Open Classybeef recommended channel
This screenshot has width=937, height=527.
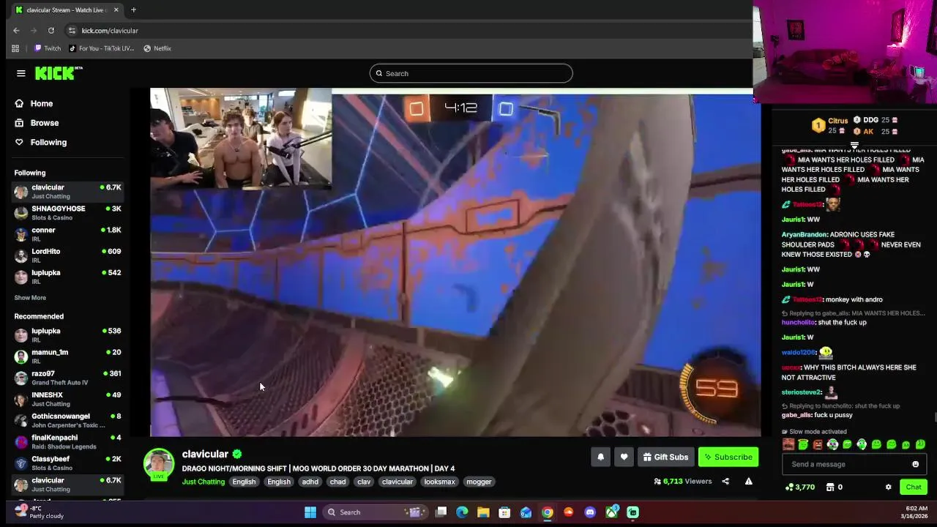click(67, 463)
